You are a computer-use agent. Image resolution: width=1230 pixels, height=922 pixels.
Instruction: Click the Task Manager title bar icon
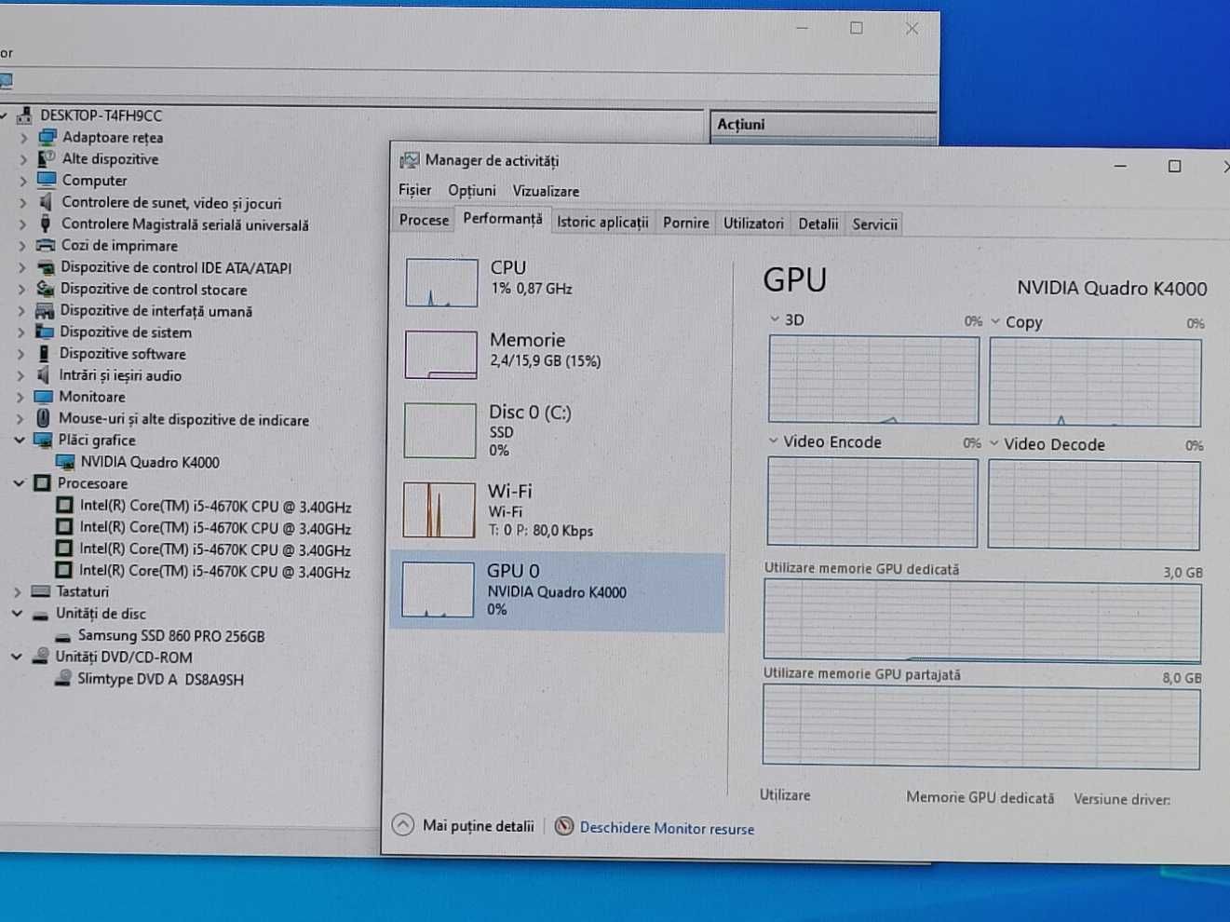[409, 160]
